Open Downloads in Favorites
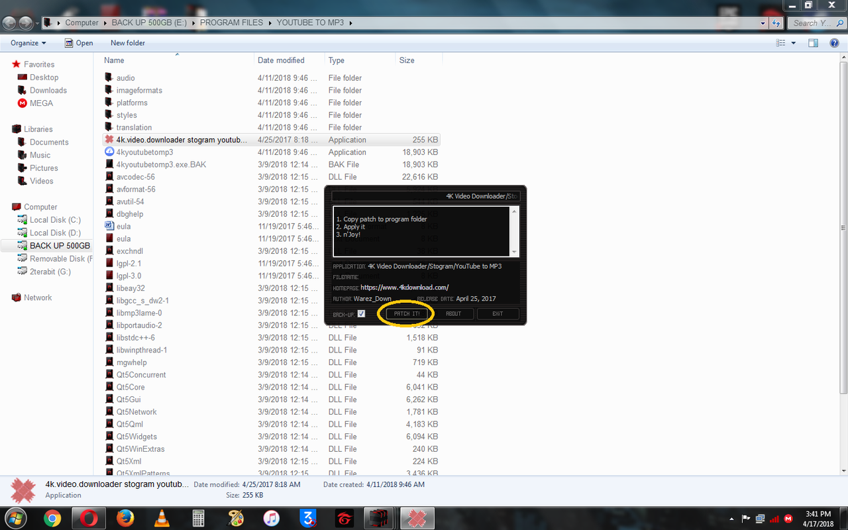The image size is (848, 530). pos(48,90)
